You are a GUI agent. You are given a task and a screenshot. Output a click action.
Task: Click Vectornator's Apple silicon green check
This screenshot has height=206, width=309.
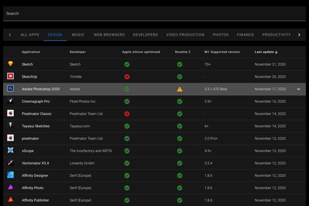(127, 163)
